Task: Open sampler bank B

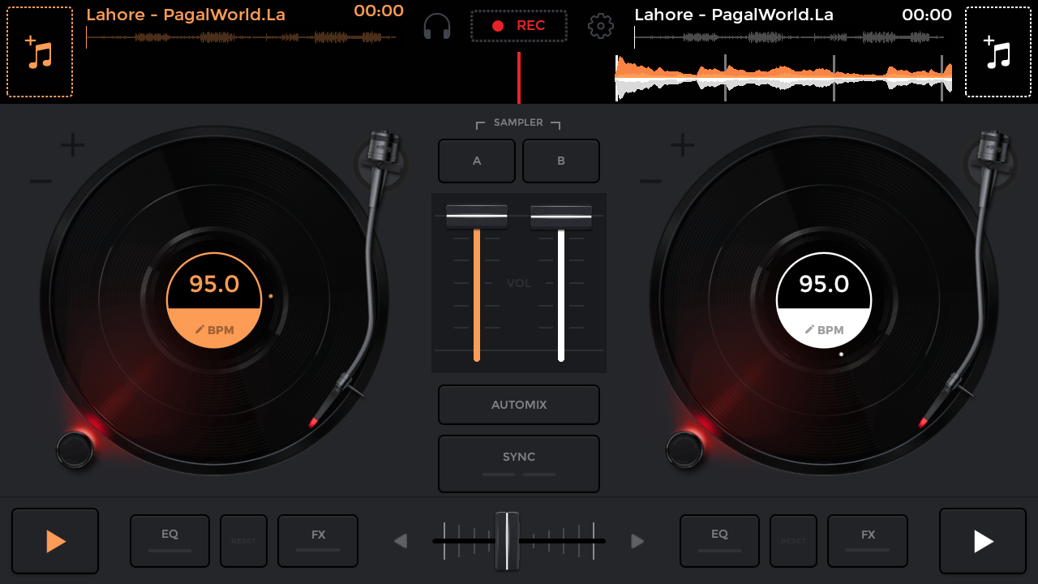Action: coord(560,161)
